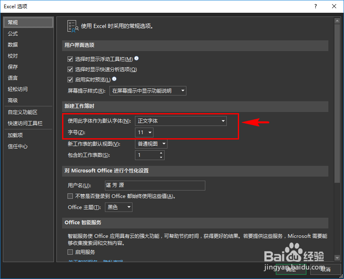Check 不管是否登录到 Office 都始终使用这些值
This screenshot has width=344, height=279.
click(70, 195)
